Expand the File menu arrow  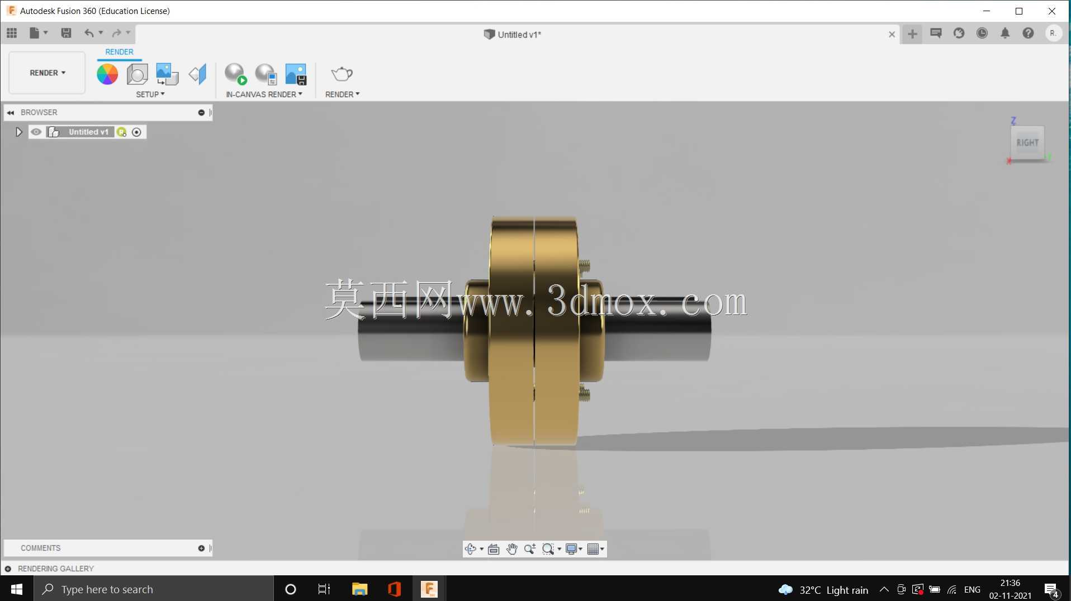(46, 33)
